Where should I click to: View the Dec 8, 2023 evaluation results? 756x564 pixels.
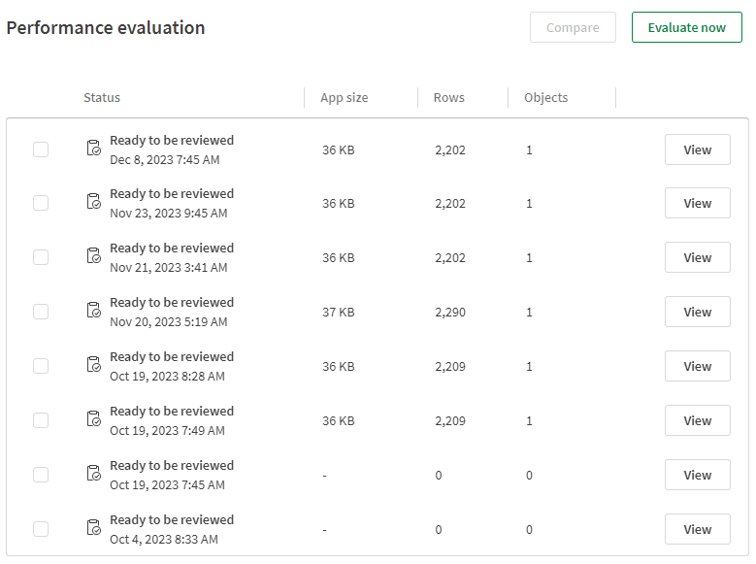[x=697, y=149]
